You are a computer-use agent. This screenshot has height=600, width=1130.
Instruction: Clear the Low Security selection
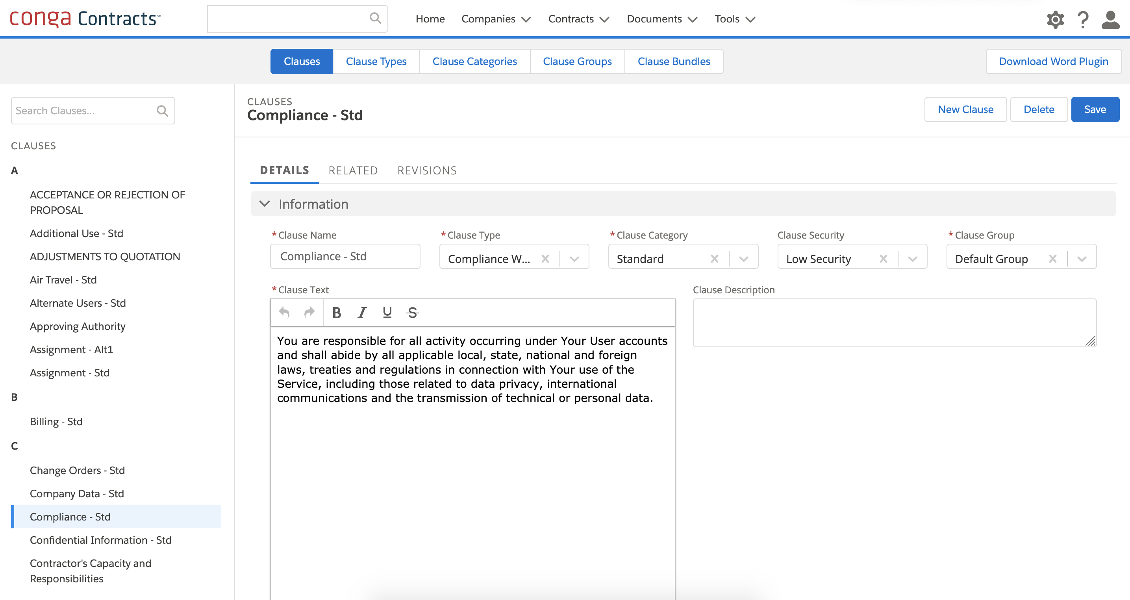[884, 259]
